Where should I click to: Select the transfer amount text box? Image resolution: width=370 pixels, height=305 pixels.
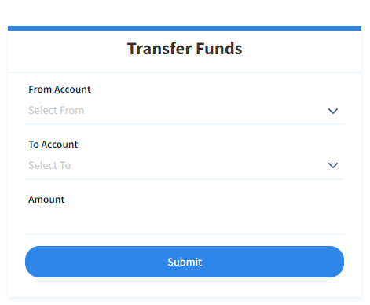185,221
